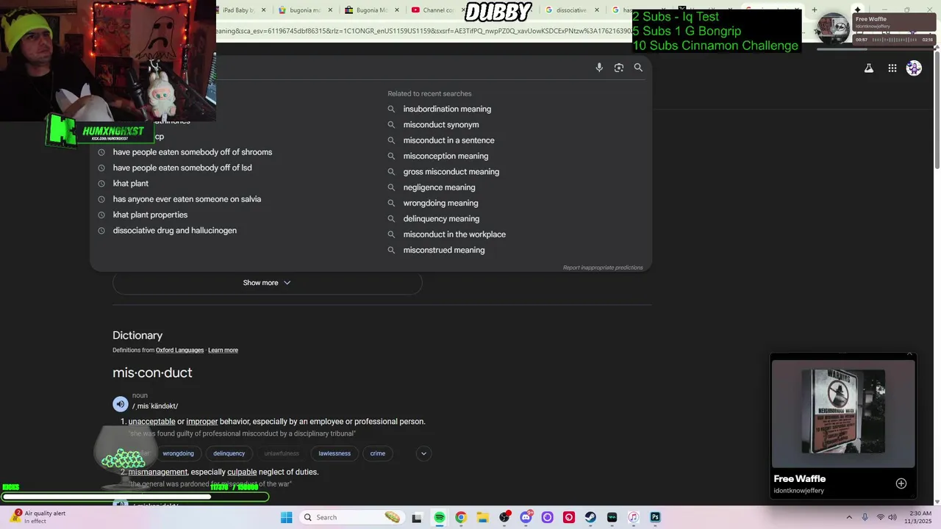Viewport: 941px width, 529px height.
Task: Select suggestion misconception meaning
Action: click(446, 156)
